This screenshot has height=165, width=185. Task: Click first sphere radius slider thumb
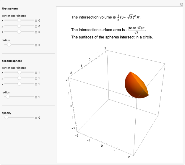[9, 45]
